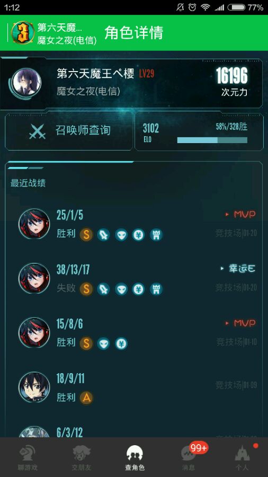268x477 pixels.
Task: Open the 18/9/11 match hero portrait
Action: (34, 387)
